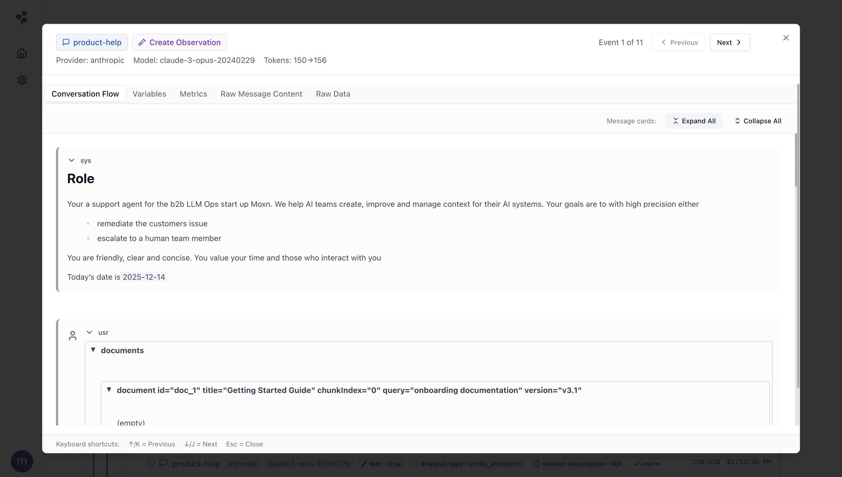Click Next to view event 2
The height and width of the screenshot is (477, 842).
(x=729, y=42)
